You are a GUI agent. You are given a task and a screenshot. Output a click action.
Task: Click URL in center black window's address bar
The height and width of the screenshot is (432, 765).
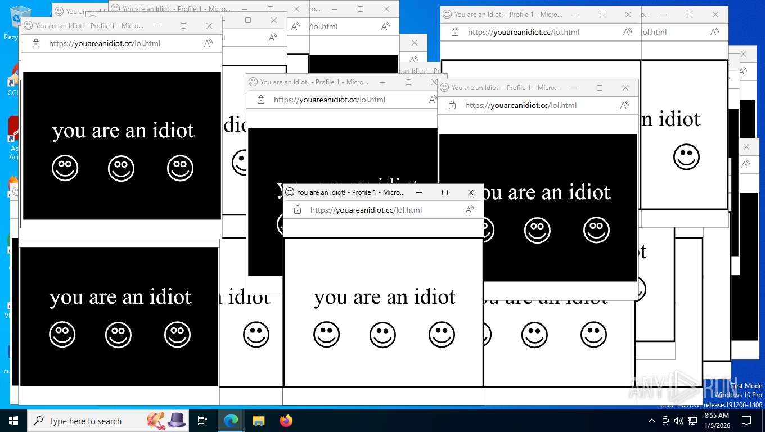(330, 100)
